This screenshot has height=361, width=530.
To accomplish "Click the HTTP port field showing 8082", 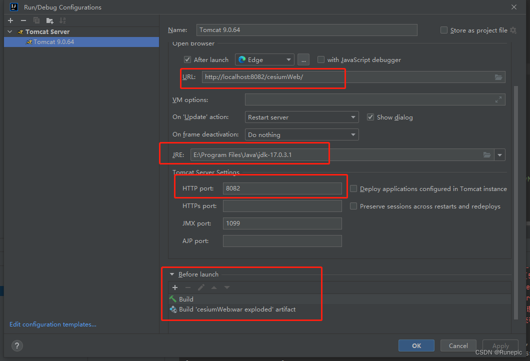I will [x=282, y=188].
